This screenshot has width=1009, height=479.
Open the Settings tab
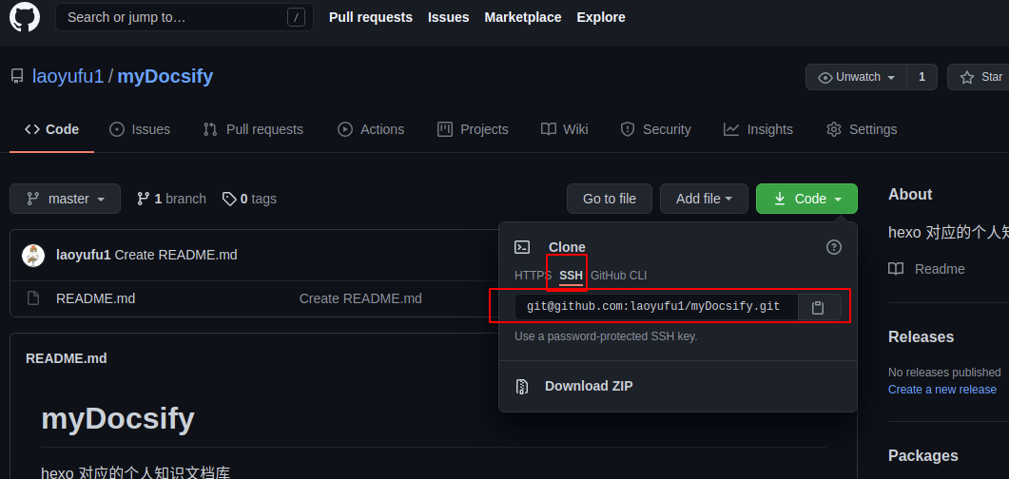[x=862, y=129]
